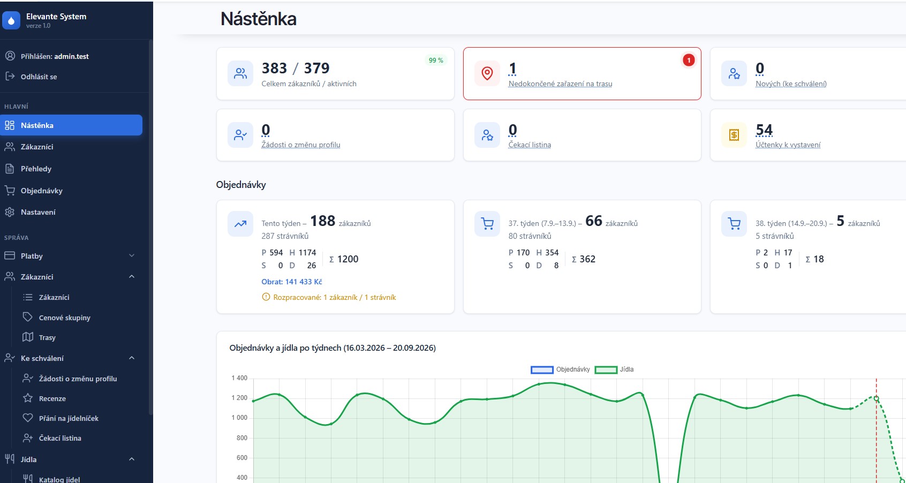Open Přehledy in the sidebar
Viewport: 906px width, 483px height.
coord(71,169)
